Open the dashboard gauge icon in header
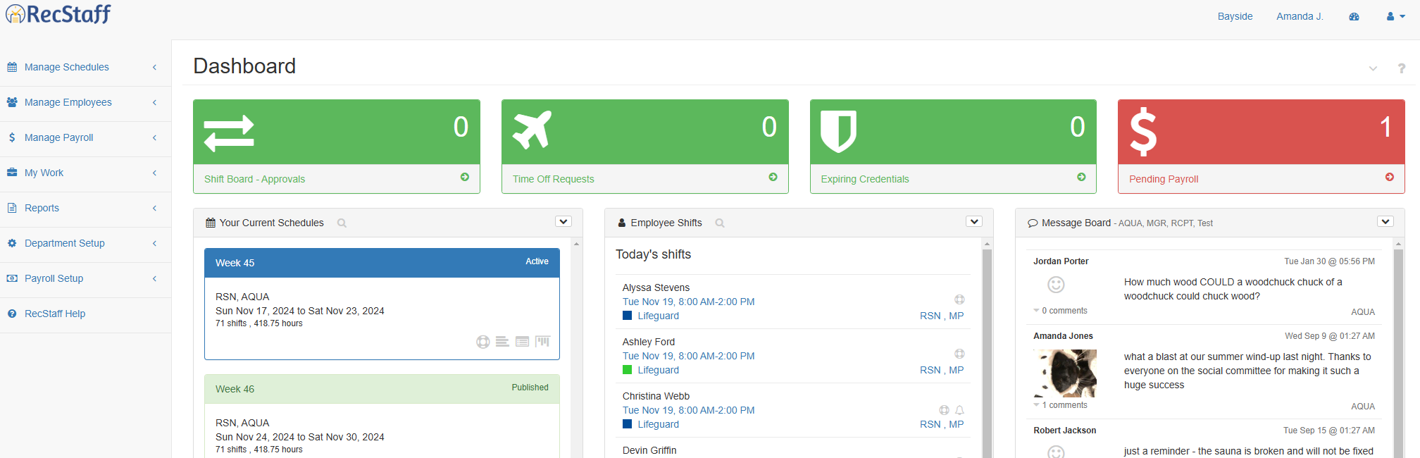 coord(1354,16)
